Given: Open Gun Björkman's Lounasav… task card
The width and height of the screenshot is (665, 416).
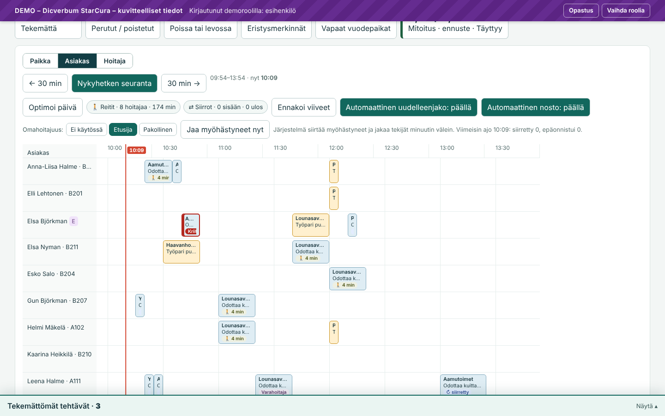Looking at the screenshot, I should [x=237, y=306].
